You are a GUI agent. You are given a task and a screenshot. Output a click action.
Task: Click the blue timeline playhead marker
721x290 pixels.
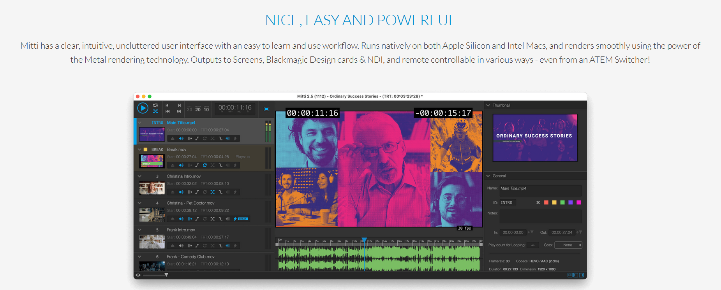pyautogui.click(x=364, y=240)
